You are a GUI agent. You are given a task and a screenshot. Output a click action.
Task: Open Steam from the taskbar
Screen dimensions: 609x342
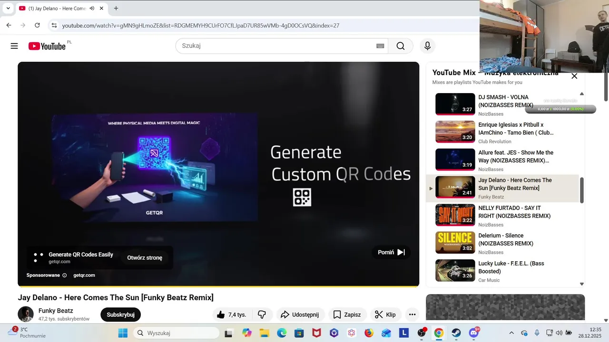point(456,333)
